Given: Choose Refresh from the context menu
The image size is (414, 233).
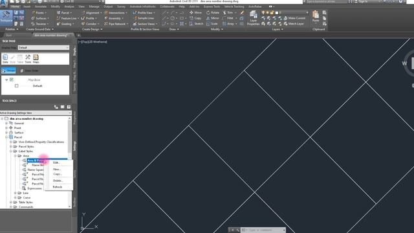Looking at the screenshot, I should pyautogui.click(x=58, y=187).
